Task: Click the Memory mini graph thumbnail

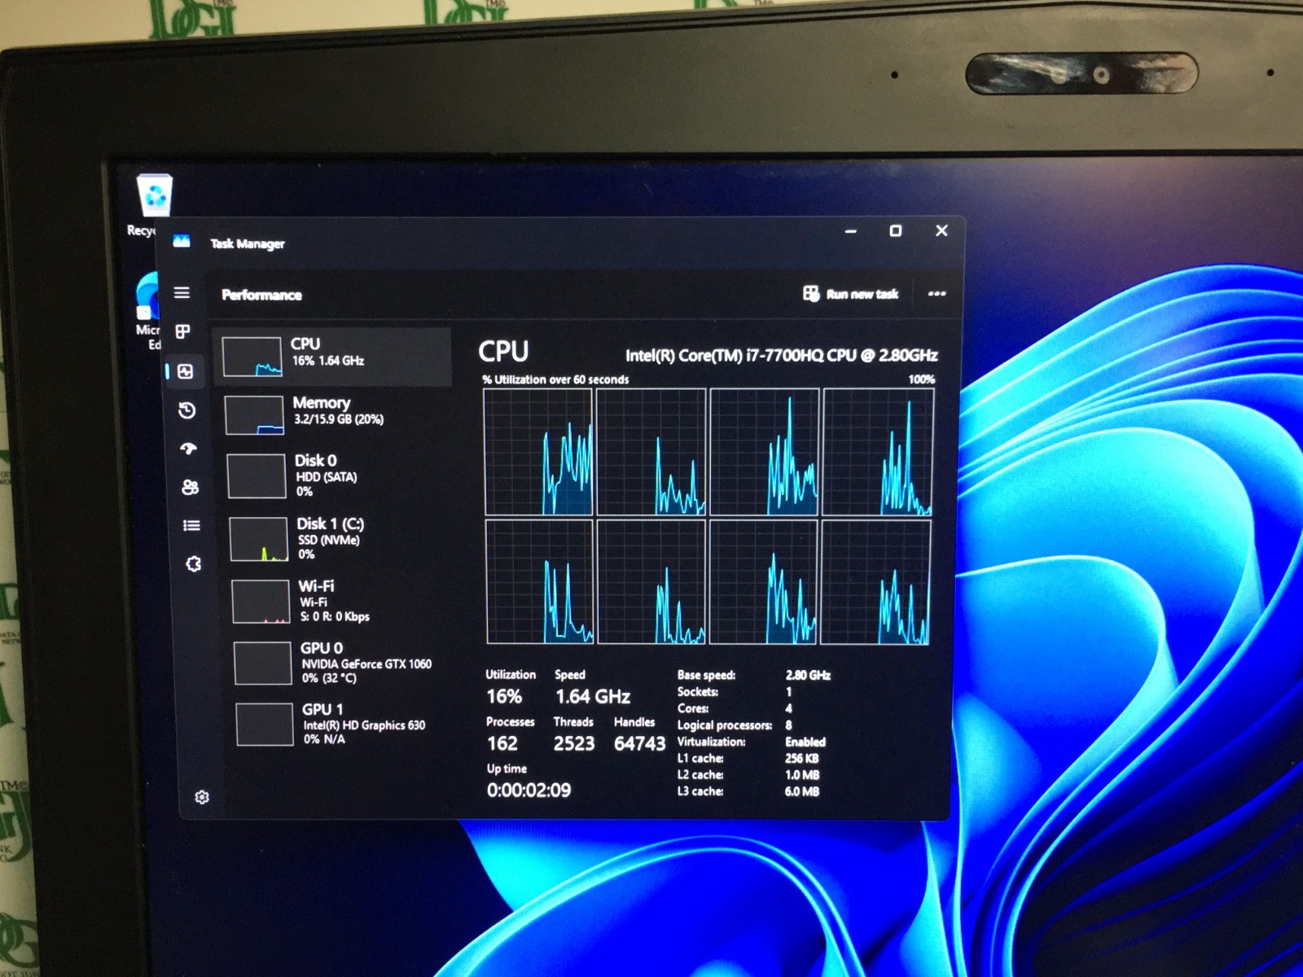Action: (x=255, y=415)
